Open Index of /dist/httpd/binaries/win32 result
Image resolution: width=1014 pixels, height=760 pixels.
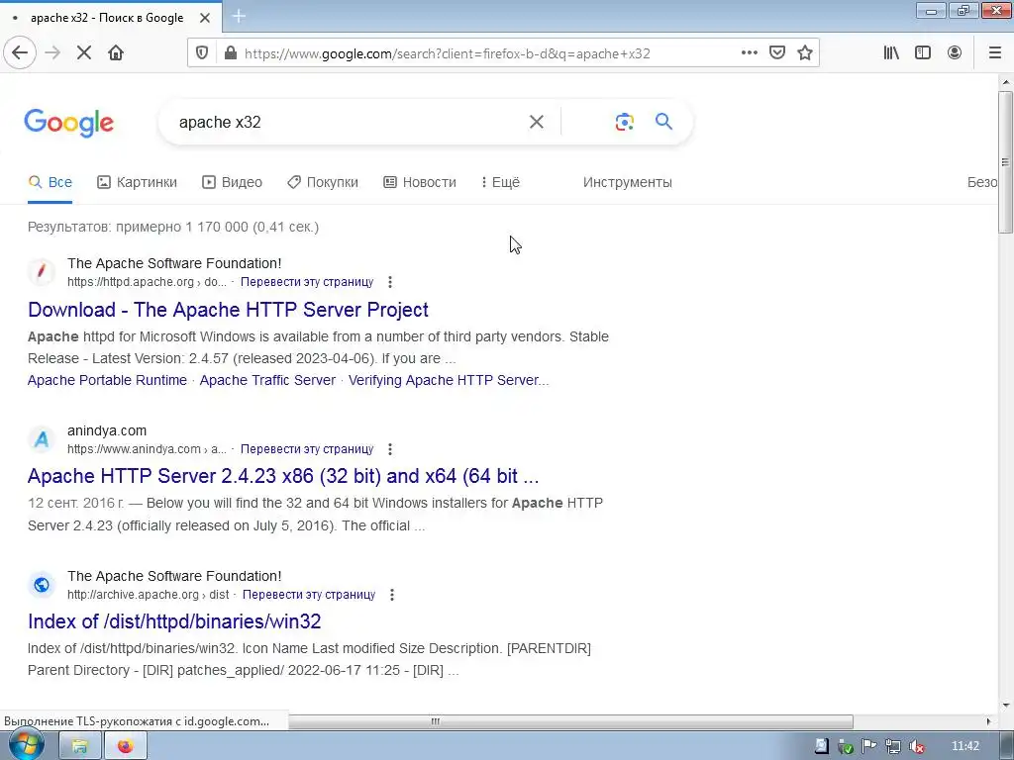pyautogui.click(x=174, y=621)
